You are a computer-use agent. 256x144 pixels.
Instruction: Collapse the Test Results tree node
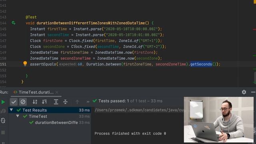click(11, 110)
